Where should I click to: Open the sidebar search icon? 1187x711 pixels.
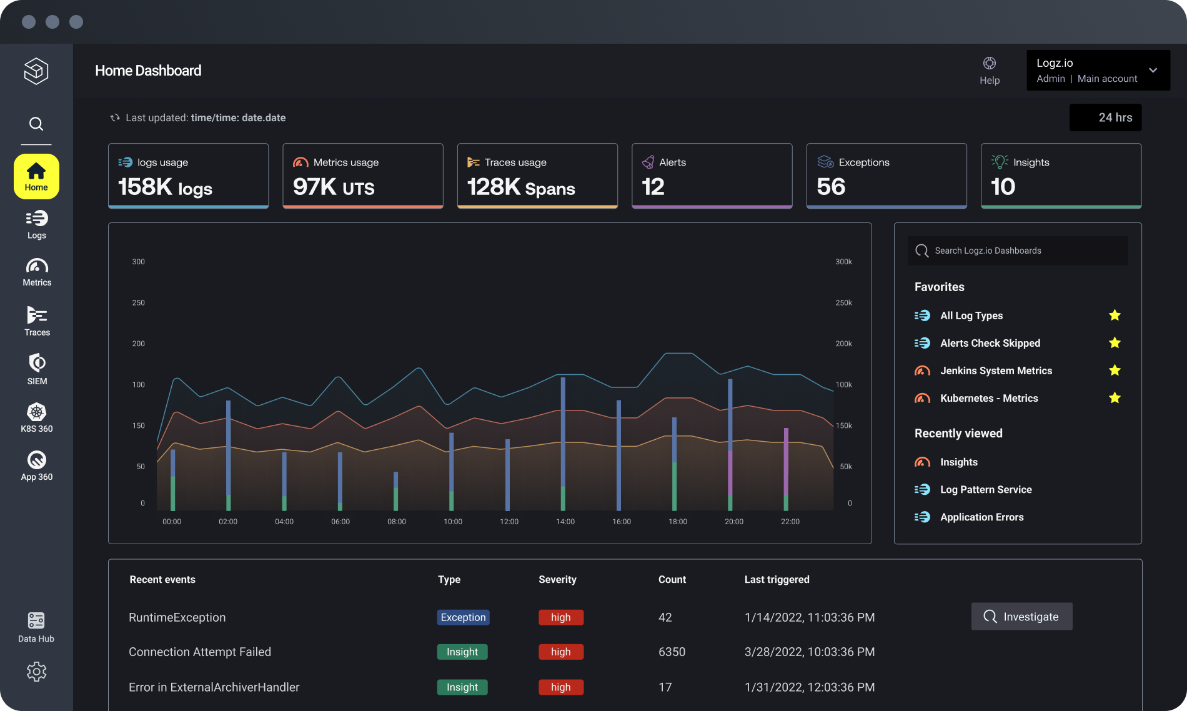pyautogui.click(x=36, y=124)
